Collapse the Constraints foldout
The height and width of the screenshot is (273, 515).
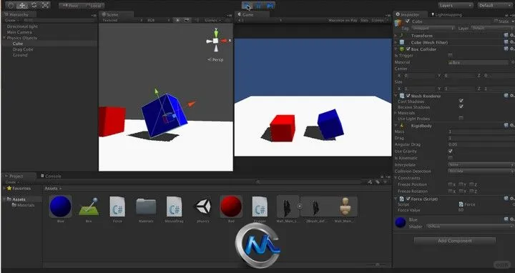[396, 178]
